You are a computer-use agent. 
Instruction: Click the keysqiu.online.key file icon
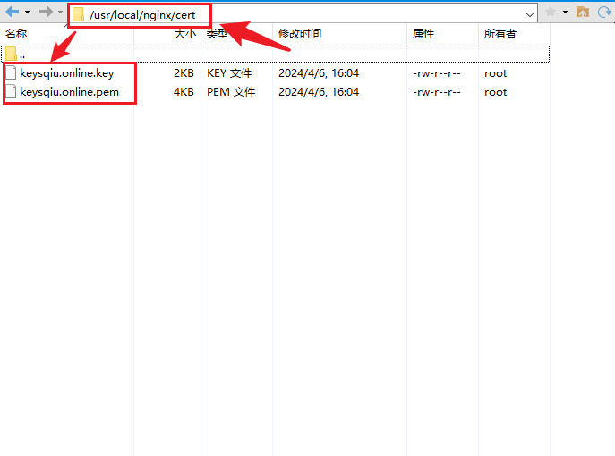(x=11, y=73)
